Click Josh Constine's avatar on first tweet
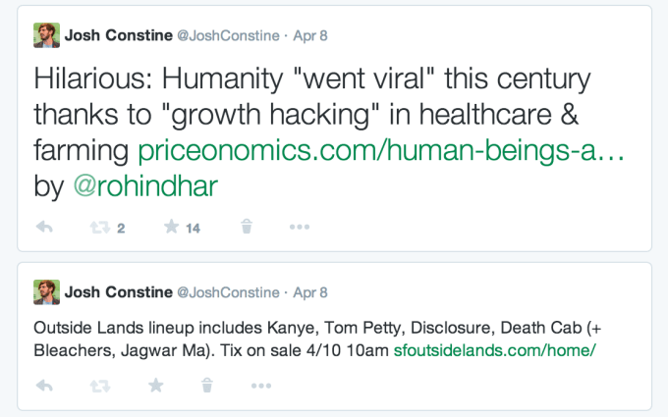The width and height of the screenshot is (668, 417). (x=45, y=37)
